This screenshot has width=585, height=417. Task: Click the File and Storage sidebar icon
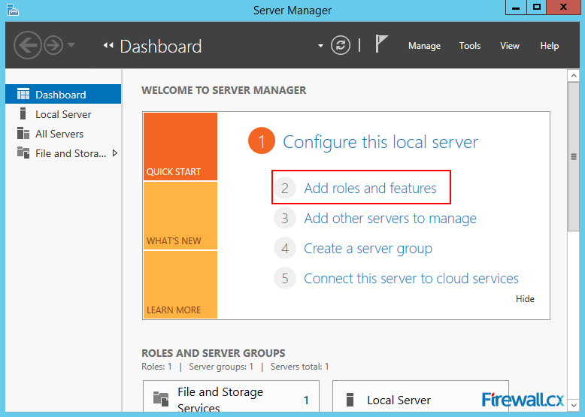[x=23, y=153]
